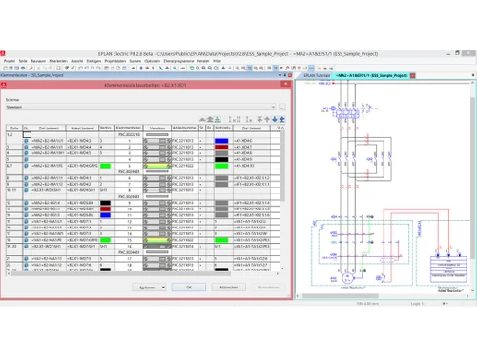The height and width of the screenshot is (357, 477).
Task: Click the blue move-down arrow above the table
Action: [275, 119]
